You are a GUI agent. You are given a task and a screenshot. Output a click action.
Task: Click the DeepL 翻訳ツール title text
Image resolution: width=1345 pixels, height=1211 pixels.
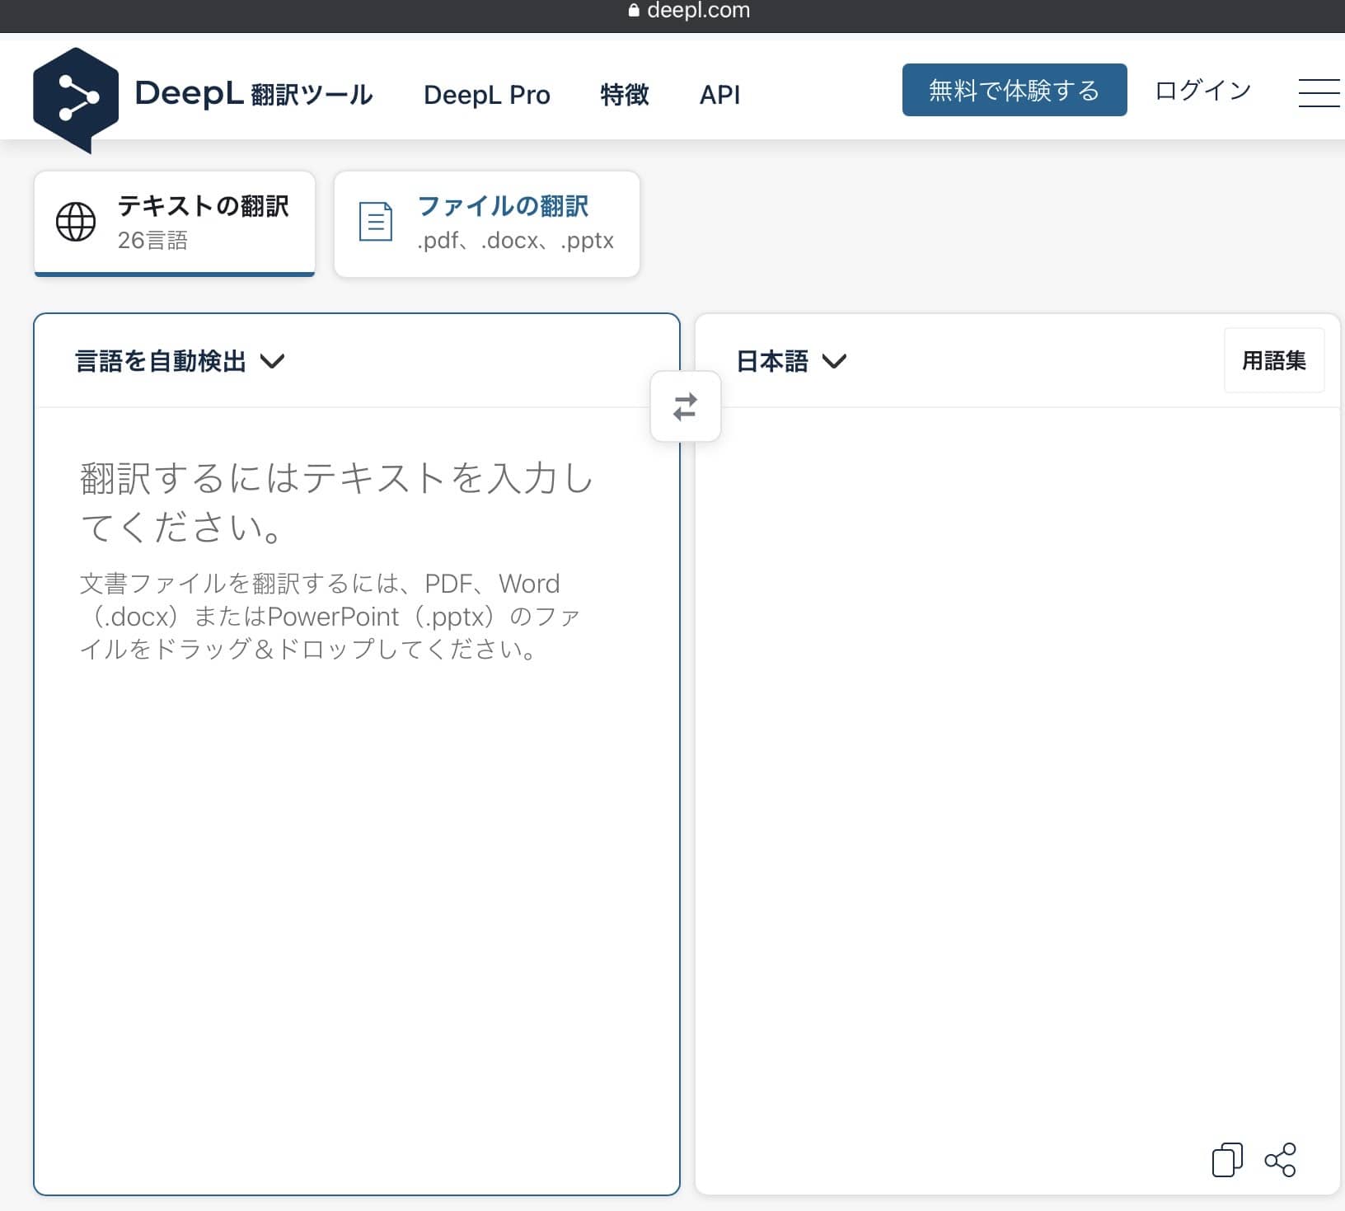[x=254, y=93]
